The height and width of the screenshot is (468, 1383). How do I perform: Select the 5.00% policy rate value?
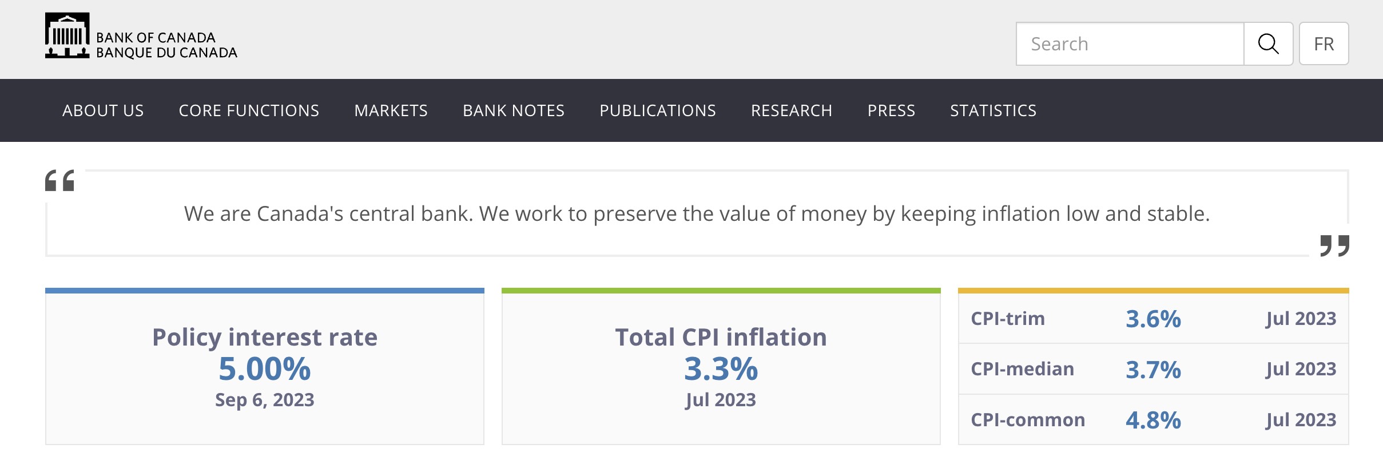tap(265, 369)
